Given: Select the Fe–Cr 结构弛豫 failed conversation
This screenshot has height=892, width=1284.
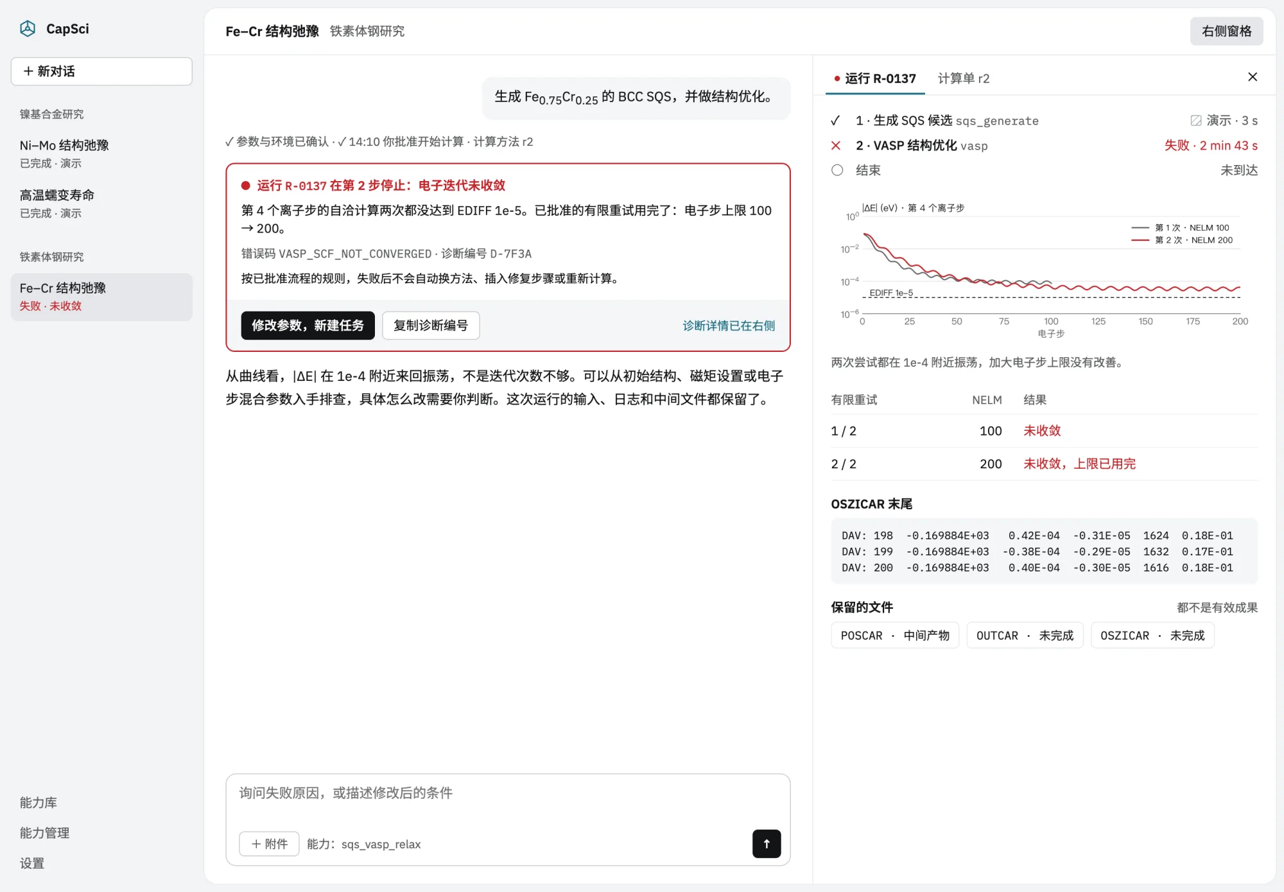Looking at the screenshot, I should click(x=101, y=297).
